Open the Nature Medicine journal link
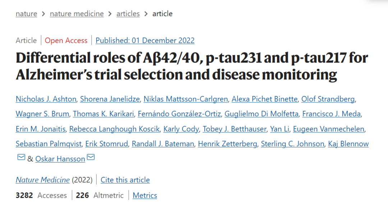Image resolution: width=388 pixels, height=210 pixels. (x=43, y=180)
